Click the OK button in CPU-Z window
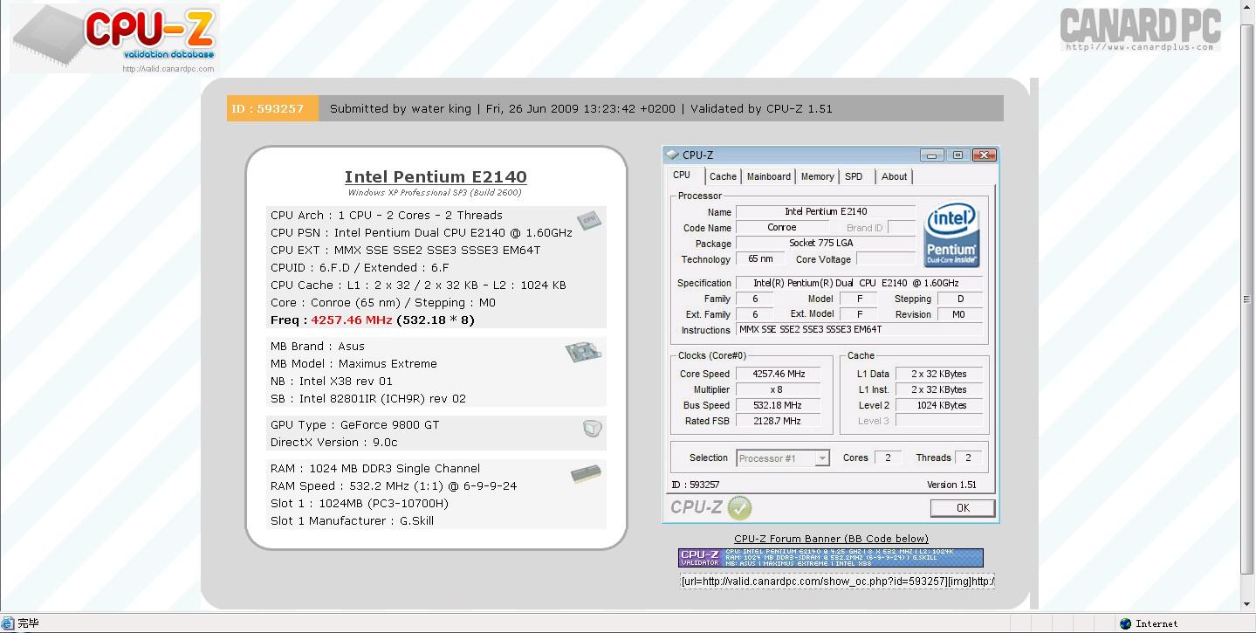This screenshot has height=633, width=1256. tap(963, 507)
